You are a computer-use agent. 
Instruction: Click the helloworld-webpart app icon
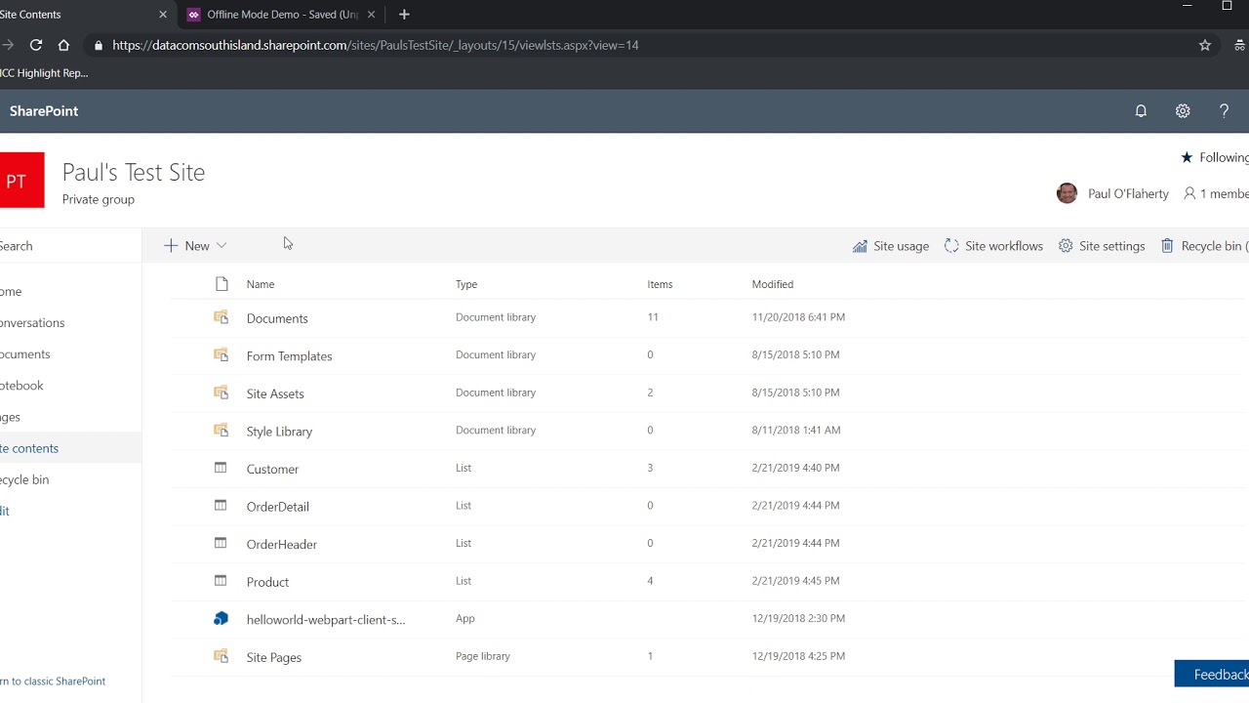[222, 619]
